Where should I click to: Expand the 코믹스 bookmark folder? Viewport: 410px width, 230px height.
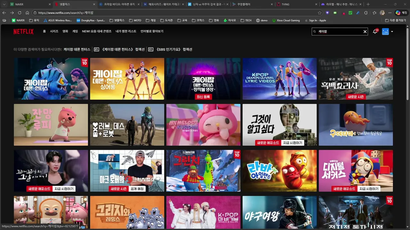198,20
